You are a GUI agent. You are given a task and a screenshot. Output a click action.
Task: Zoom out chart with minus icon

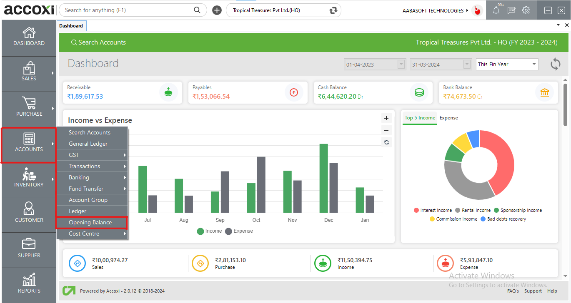pos(386,130)
